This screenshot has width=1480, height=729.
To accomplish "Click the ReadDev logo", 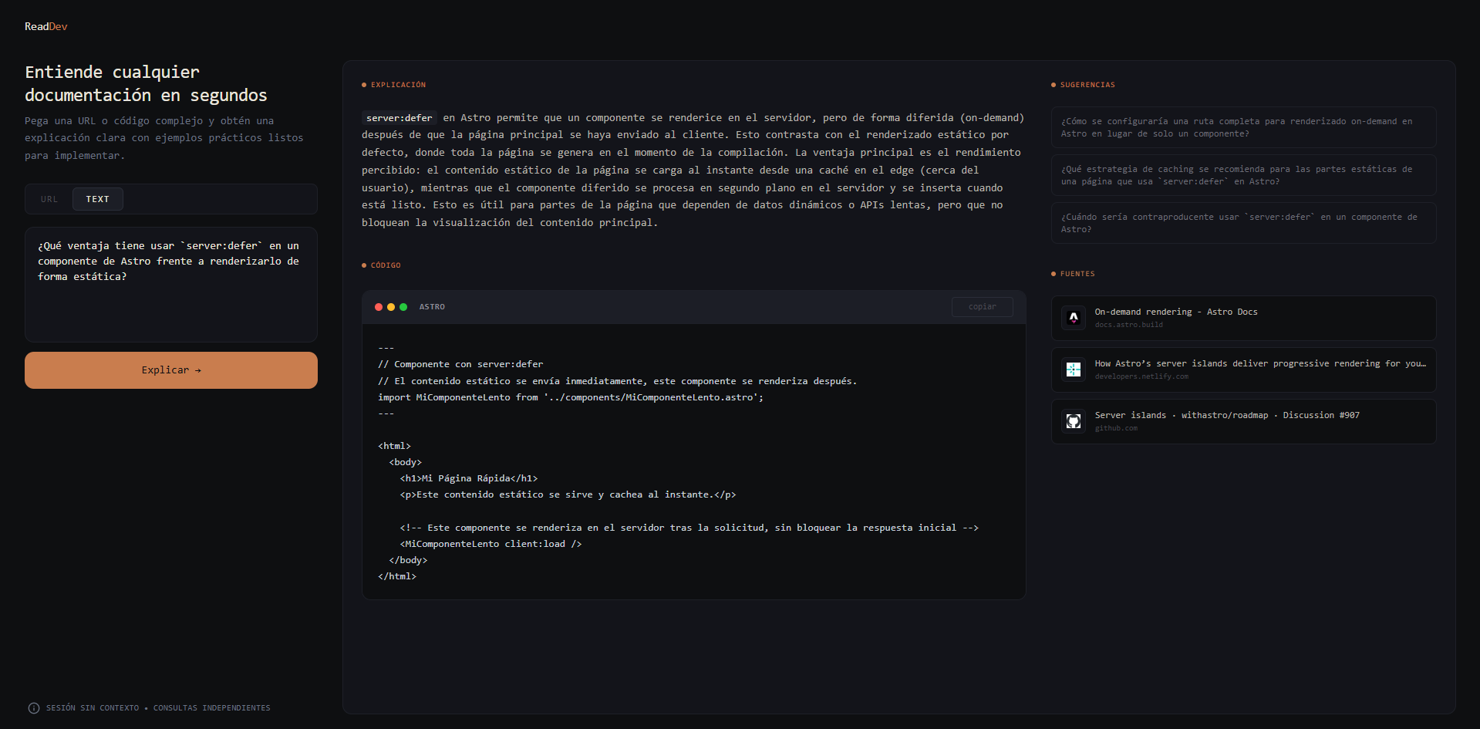I will 46,26.
